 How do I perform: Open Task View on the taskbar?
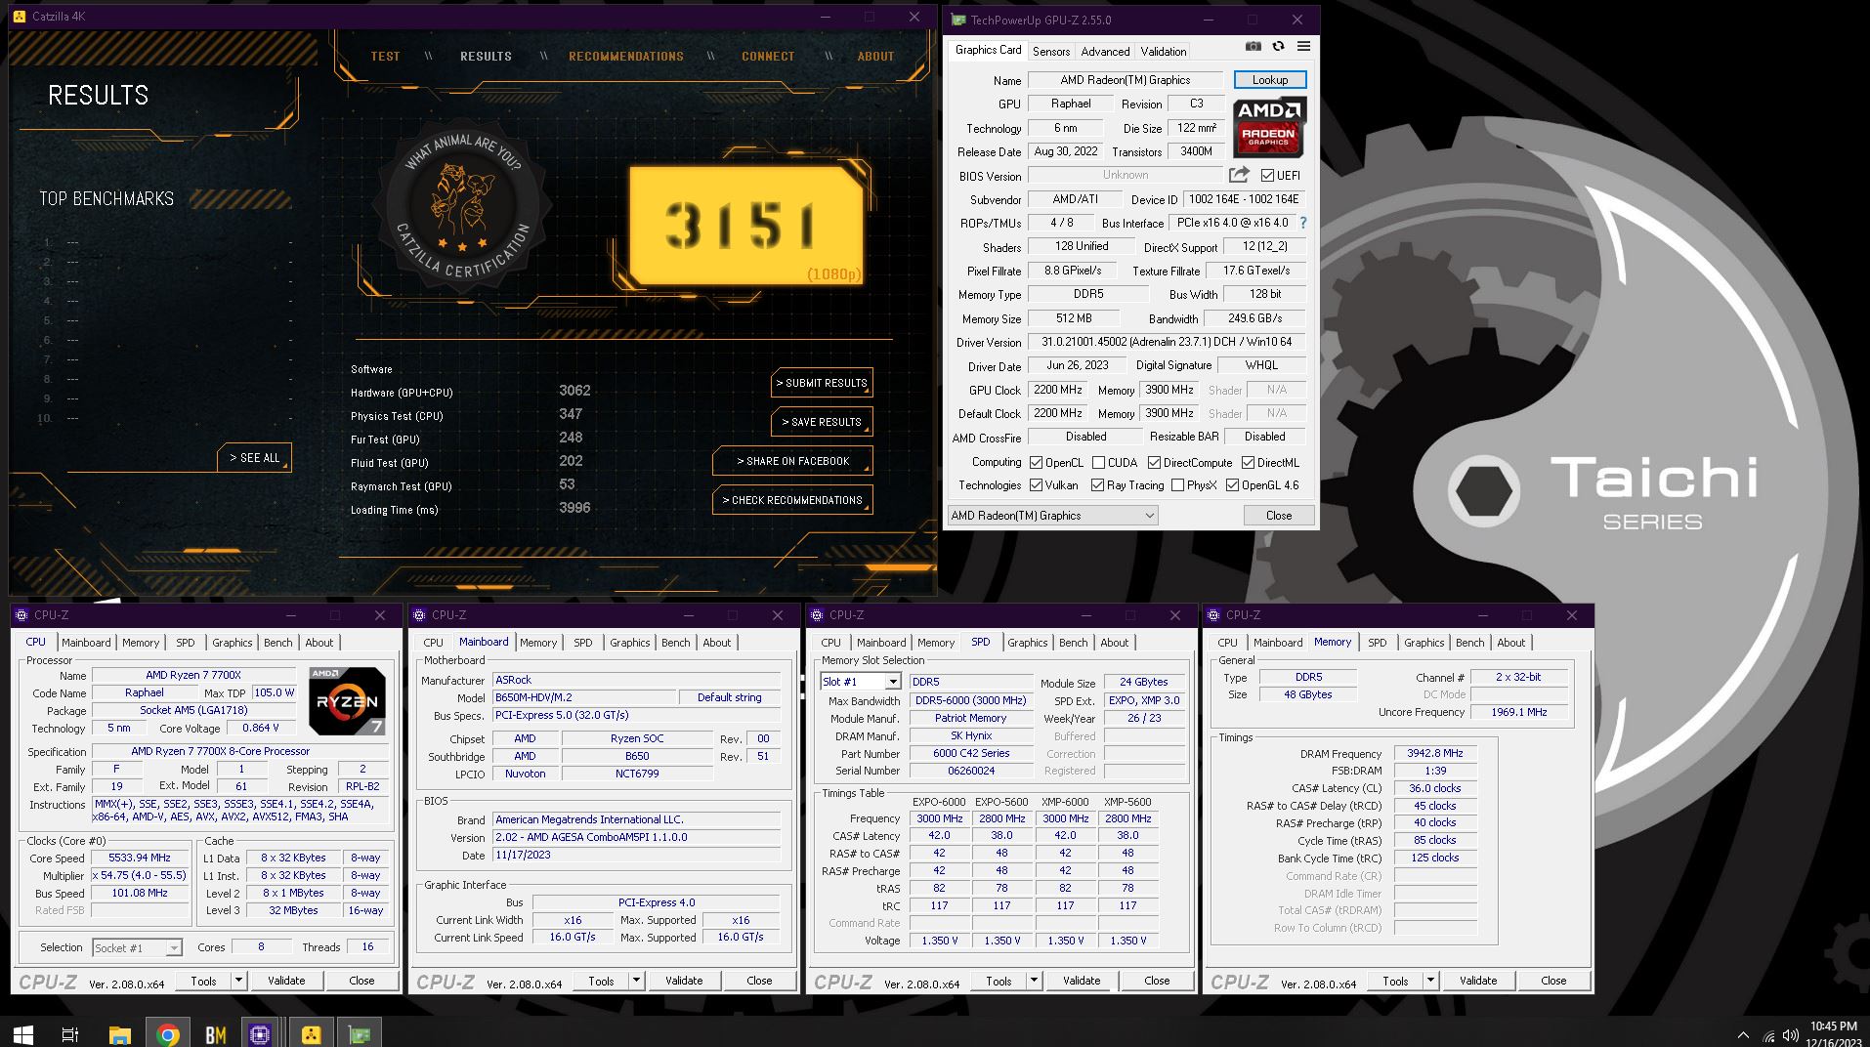click(x=70, y=1033)
